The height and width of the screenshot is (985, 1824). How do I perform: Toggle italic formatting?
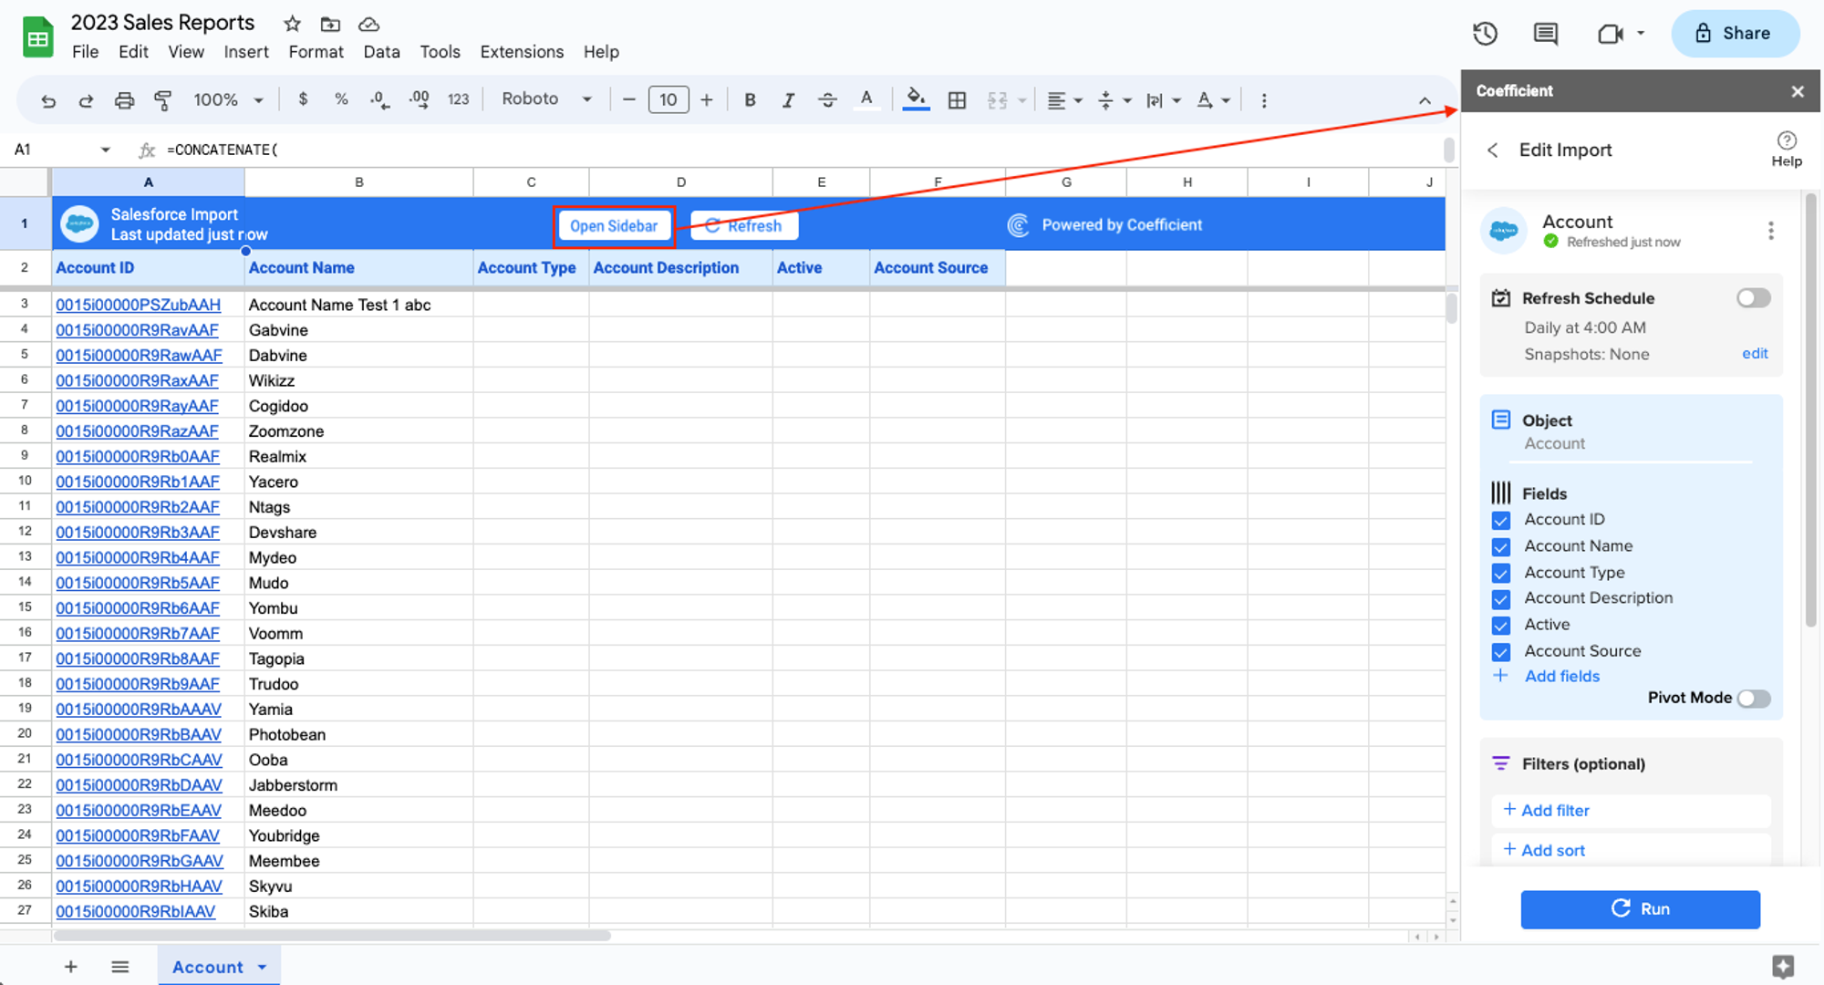pyautogui.click(x=788, y=100)
